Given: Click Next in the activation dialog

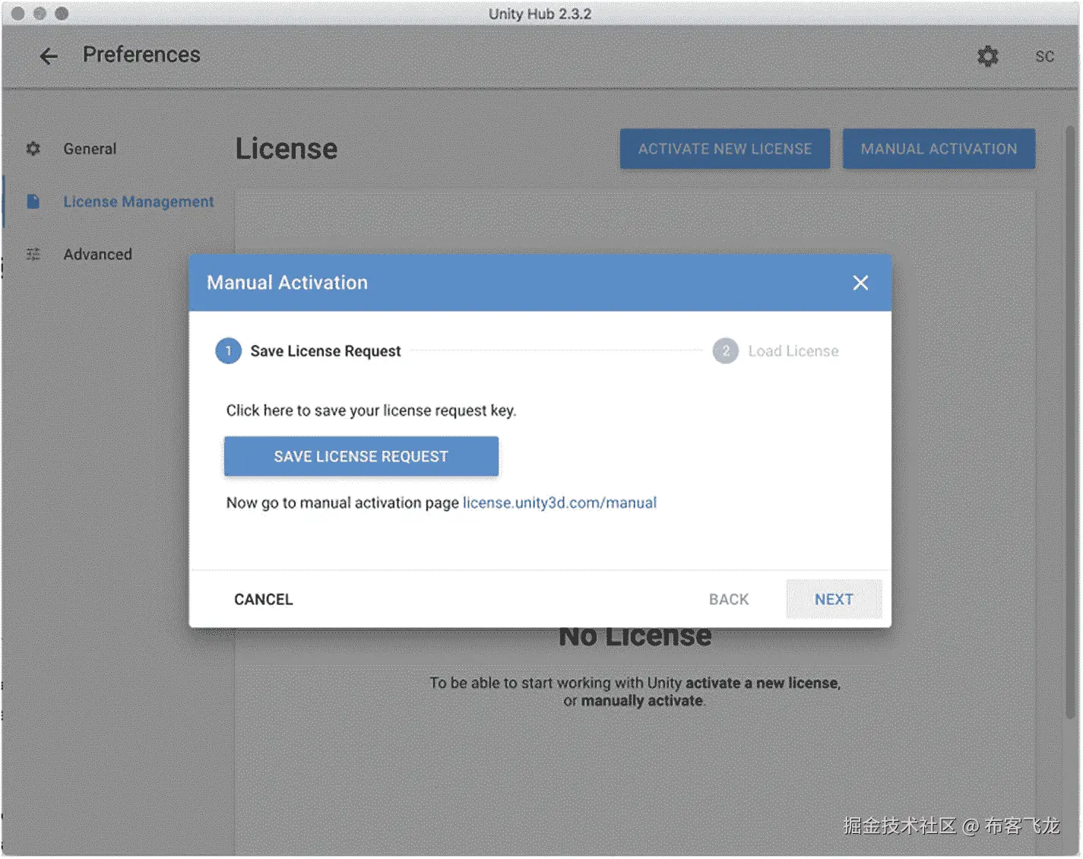Looking at the screenshot, I should pyautogui.click(x=834, y=599).
